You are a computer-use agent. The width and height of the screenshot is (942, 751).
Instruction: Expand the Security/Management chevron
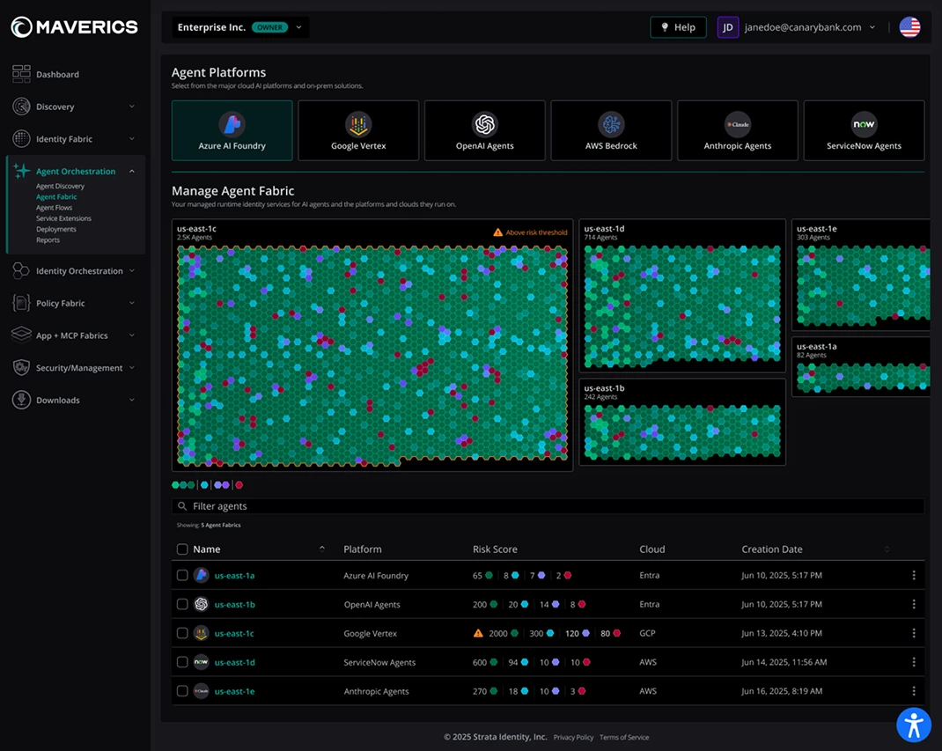131,368
